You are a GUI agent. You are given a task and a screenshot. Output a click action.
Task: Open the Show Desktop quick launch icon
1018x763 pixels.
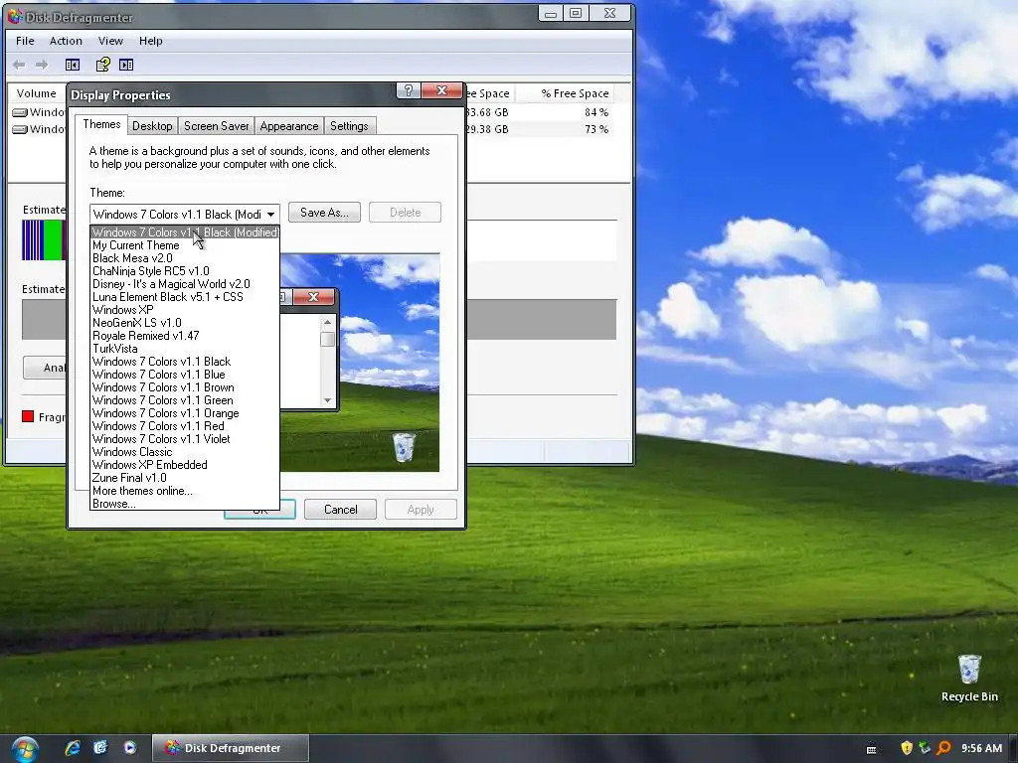tap(100, 748)
